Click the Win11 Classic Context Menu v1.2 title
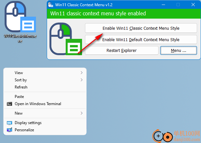This screenshot has width=201, height=143. tap(84, 5)
